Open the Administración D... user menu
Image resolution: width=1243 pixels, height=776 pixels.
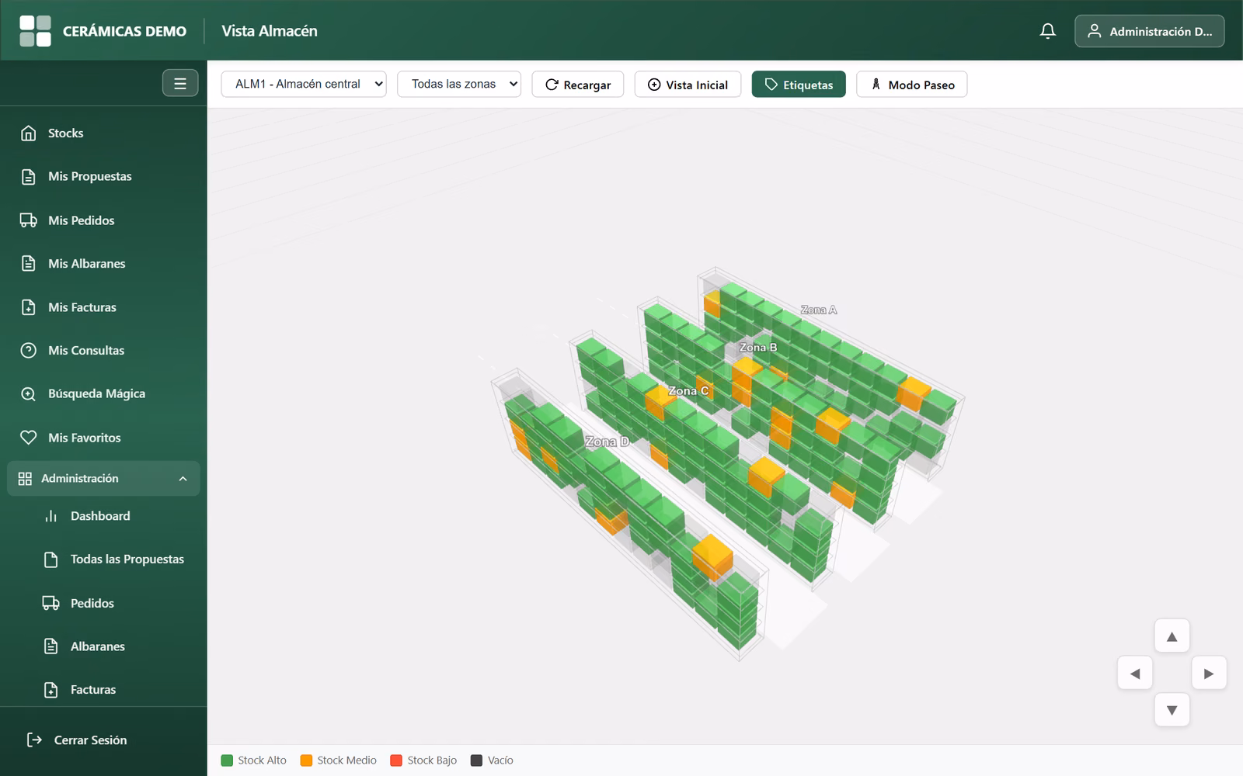[1149, 31]
